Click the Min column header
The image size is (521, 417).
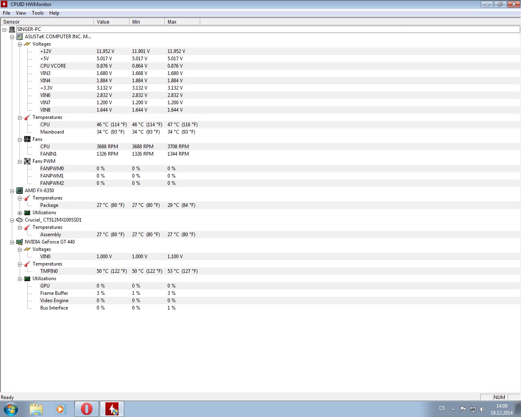point(147,22)
